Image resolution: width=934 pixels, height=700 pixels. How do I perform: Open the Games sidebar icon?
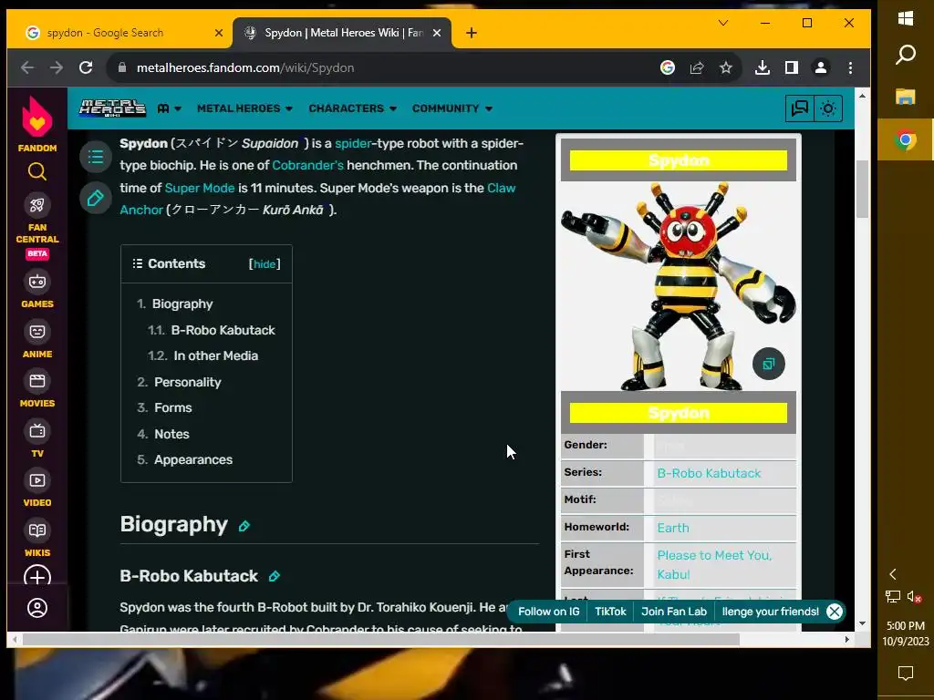click(x=36, y=282)
